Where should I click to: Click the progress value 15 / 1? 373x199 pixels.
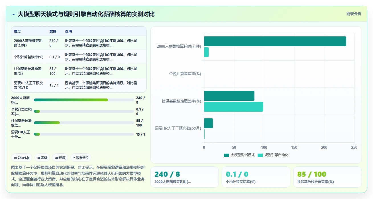(x=141, y=134)
